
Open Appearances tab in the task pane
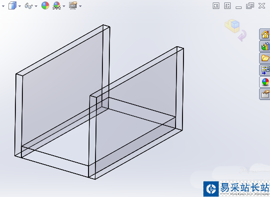[x=265, y=82]
